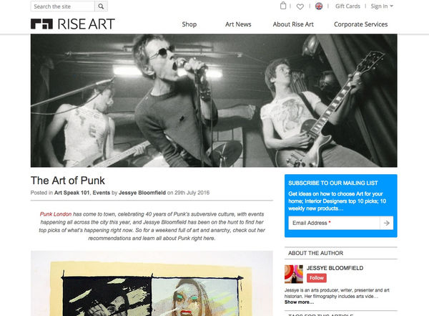The height and width of the screenshot is (316, 429).
Task: Click Jessye Bloomfield's author avatar
Action: [x=294, y=274]
